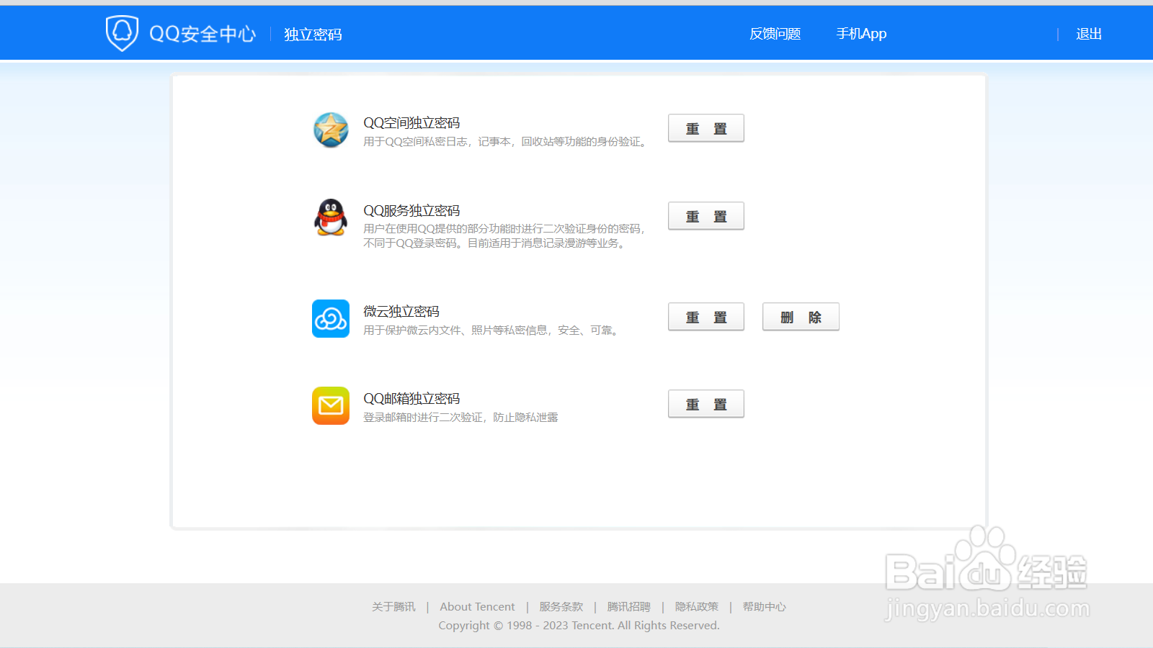Screen dimensions: 1153x648
Task: Click description 用户在使用QQ提供的部分功能 text
Action: (x=504, y=236)
